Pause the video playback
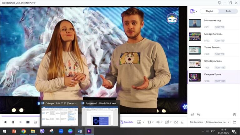 (x=13, y=122)
